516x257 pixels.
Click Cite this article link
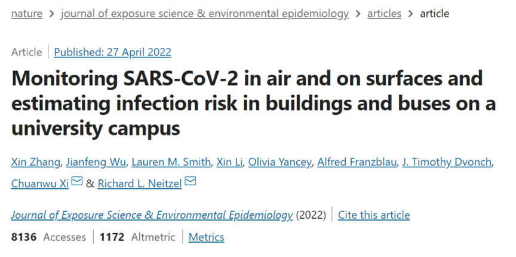374,215
